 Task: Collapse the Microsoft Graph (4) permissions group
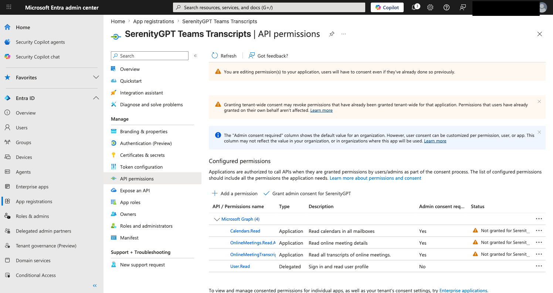pos(217,219)
